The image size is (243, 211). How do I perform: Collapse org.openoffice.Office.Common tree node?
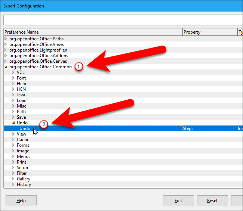(6, 67)
